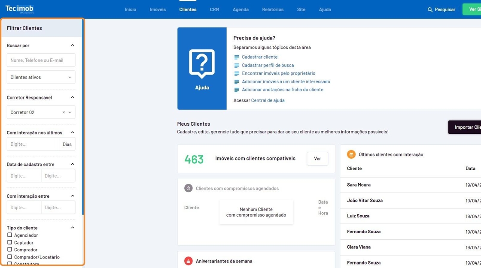Viewport: 481px width, 268px height.
Task: Click the search magnifier icon
Action: (430, 9)
